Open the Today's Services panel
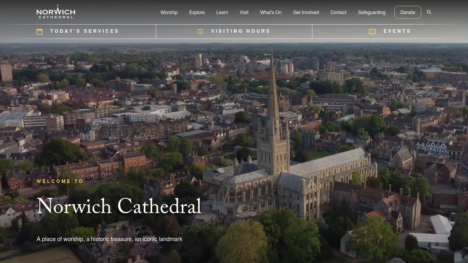 [x=84, y=31]
